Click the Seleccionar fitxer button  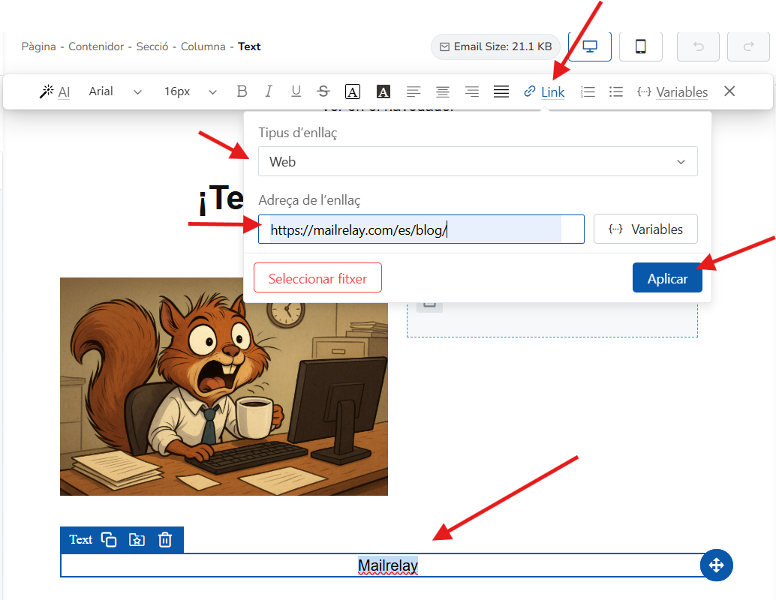[317, 278]
